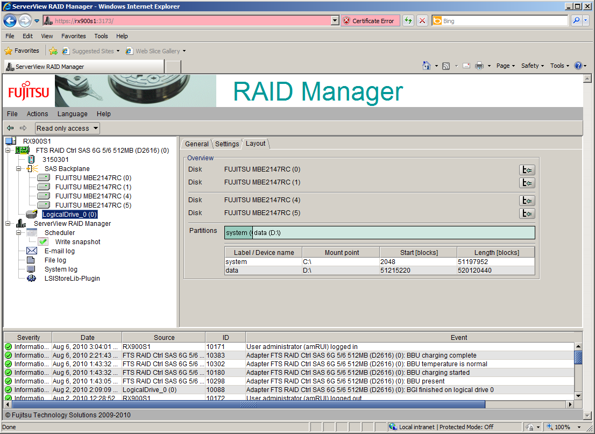This screenshot has height=434, width=595.
Task: Click the LSIStoreLib-Plugin gear icon
Action: coord(32,279)
